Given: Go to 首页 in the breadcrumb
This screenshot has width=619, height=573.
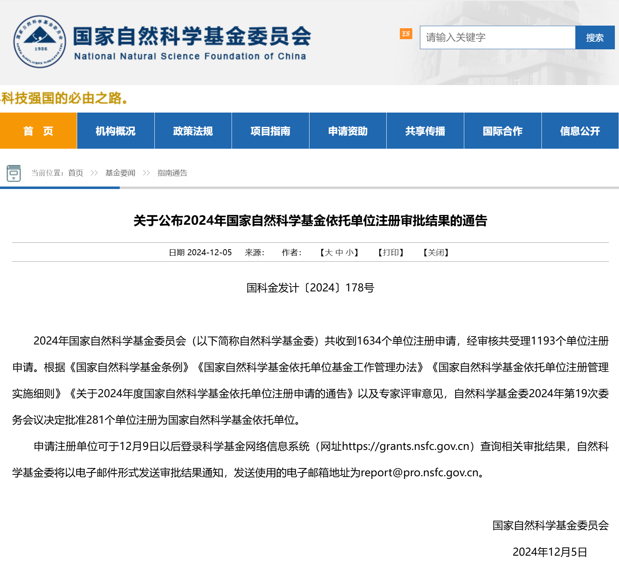Looking at the screenshot, I should (76, 173).
